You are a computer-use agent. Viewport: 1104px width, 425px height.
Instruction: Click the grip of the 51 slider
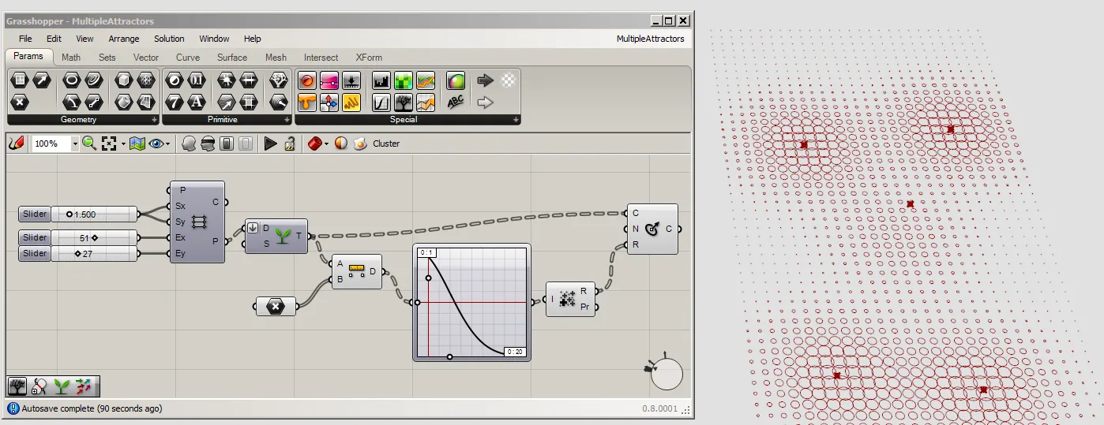click(x=94, y=237)
